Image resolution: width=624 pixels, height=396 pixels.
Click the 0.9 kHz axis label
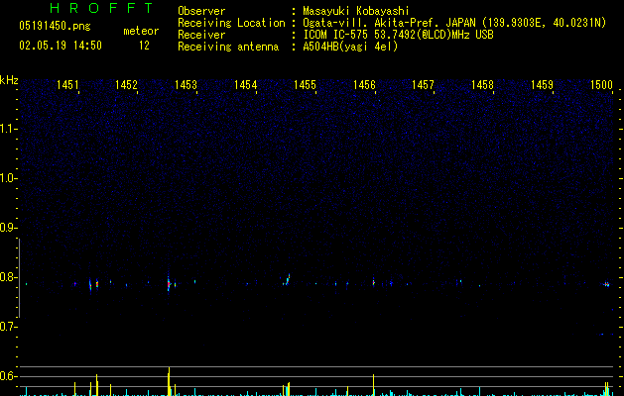coord(8,228)
